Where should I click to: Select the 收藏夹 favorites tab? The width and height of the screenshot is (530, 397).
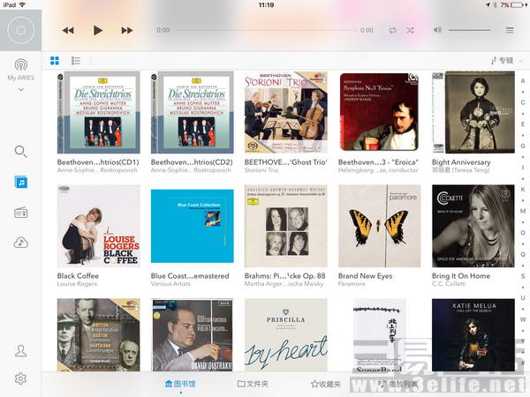click(x=325, y=384)
